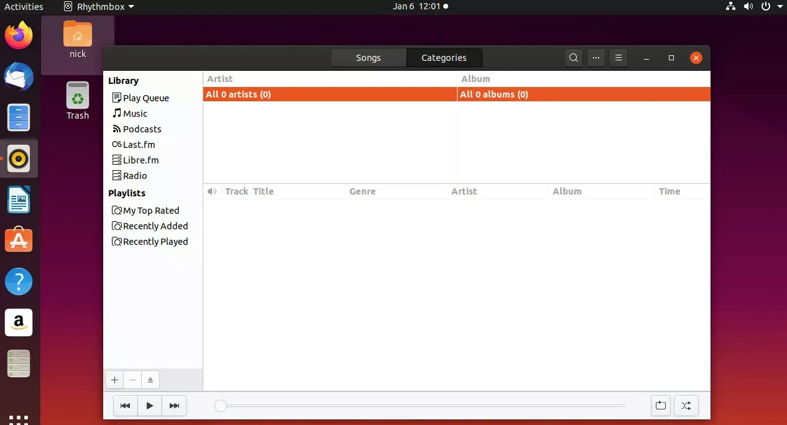Open the hamburger application menu
Viewport: 787px width, 425px height.
(x=618, y=58)
